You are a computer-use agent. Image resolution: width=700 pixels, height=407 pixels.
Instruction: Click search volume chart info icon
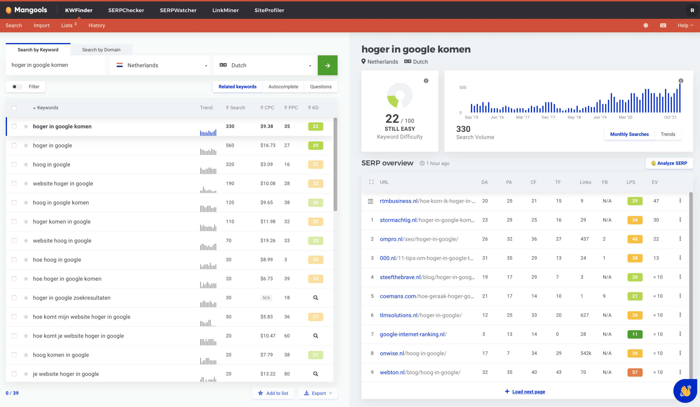(681, 81)
